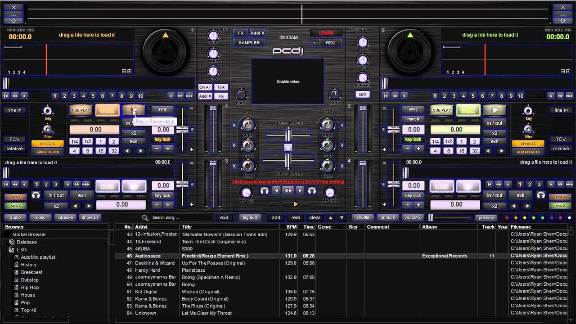
Task: Open the AutoMix playlist
Action: pos(38,257)
